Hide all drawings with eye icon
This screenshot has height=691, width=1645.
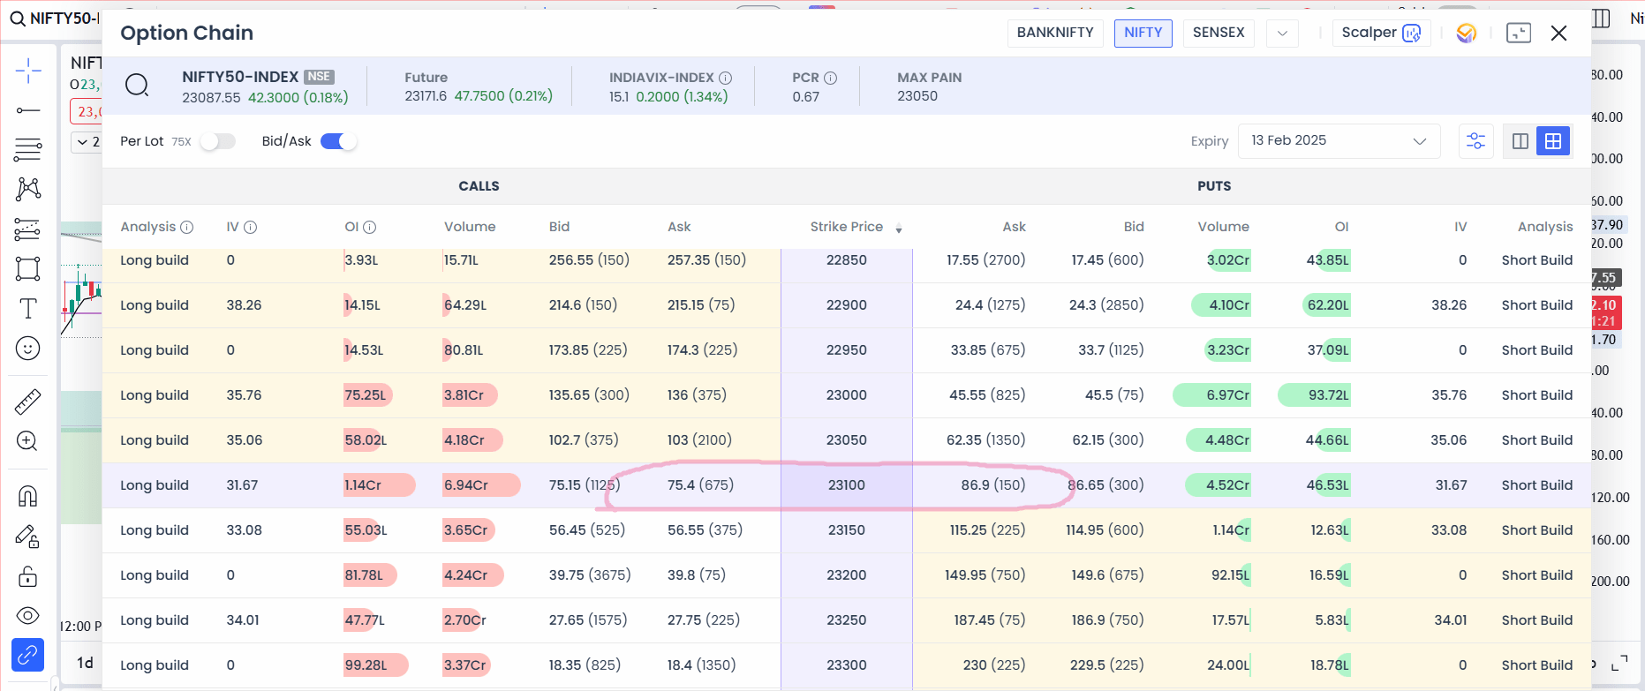(x=28, y=616)
